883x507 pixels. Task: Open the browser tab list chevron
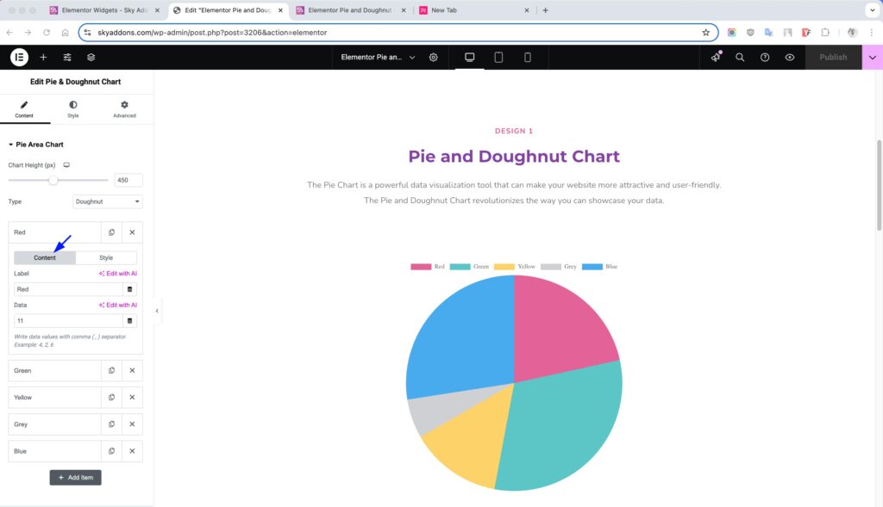(873, 10)
